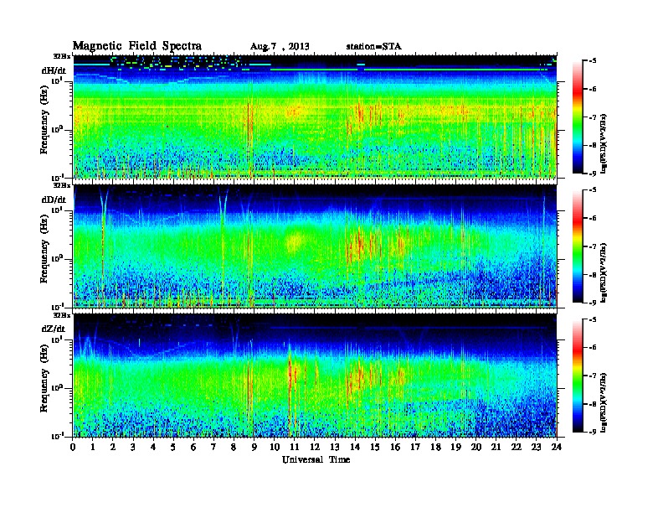Click hour tick label "3" on the time axis
Screen dimensions: 663x513
(133, 447)
